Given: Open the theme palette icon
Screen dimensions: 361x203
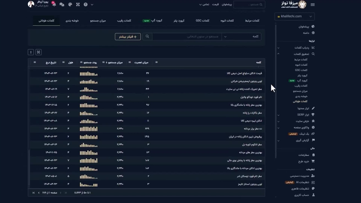Looking at the screenshot, I should [x=70, y=5].
